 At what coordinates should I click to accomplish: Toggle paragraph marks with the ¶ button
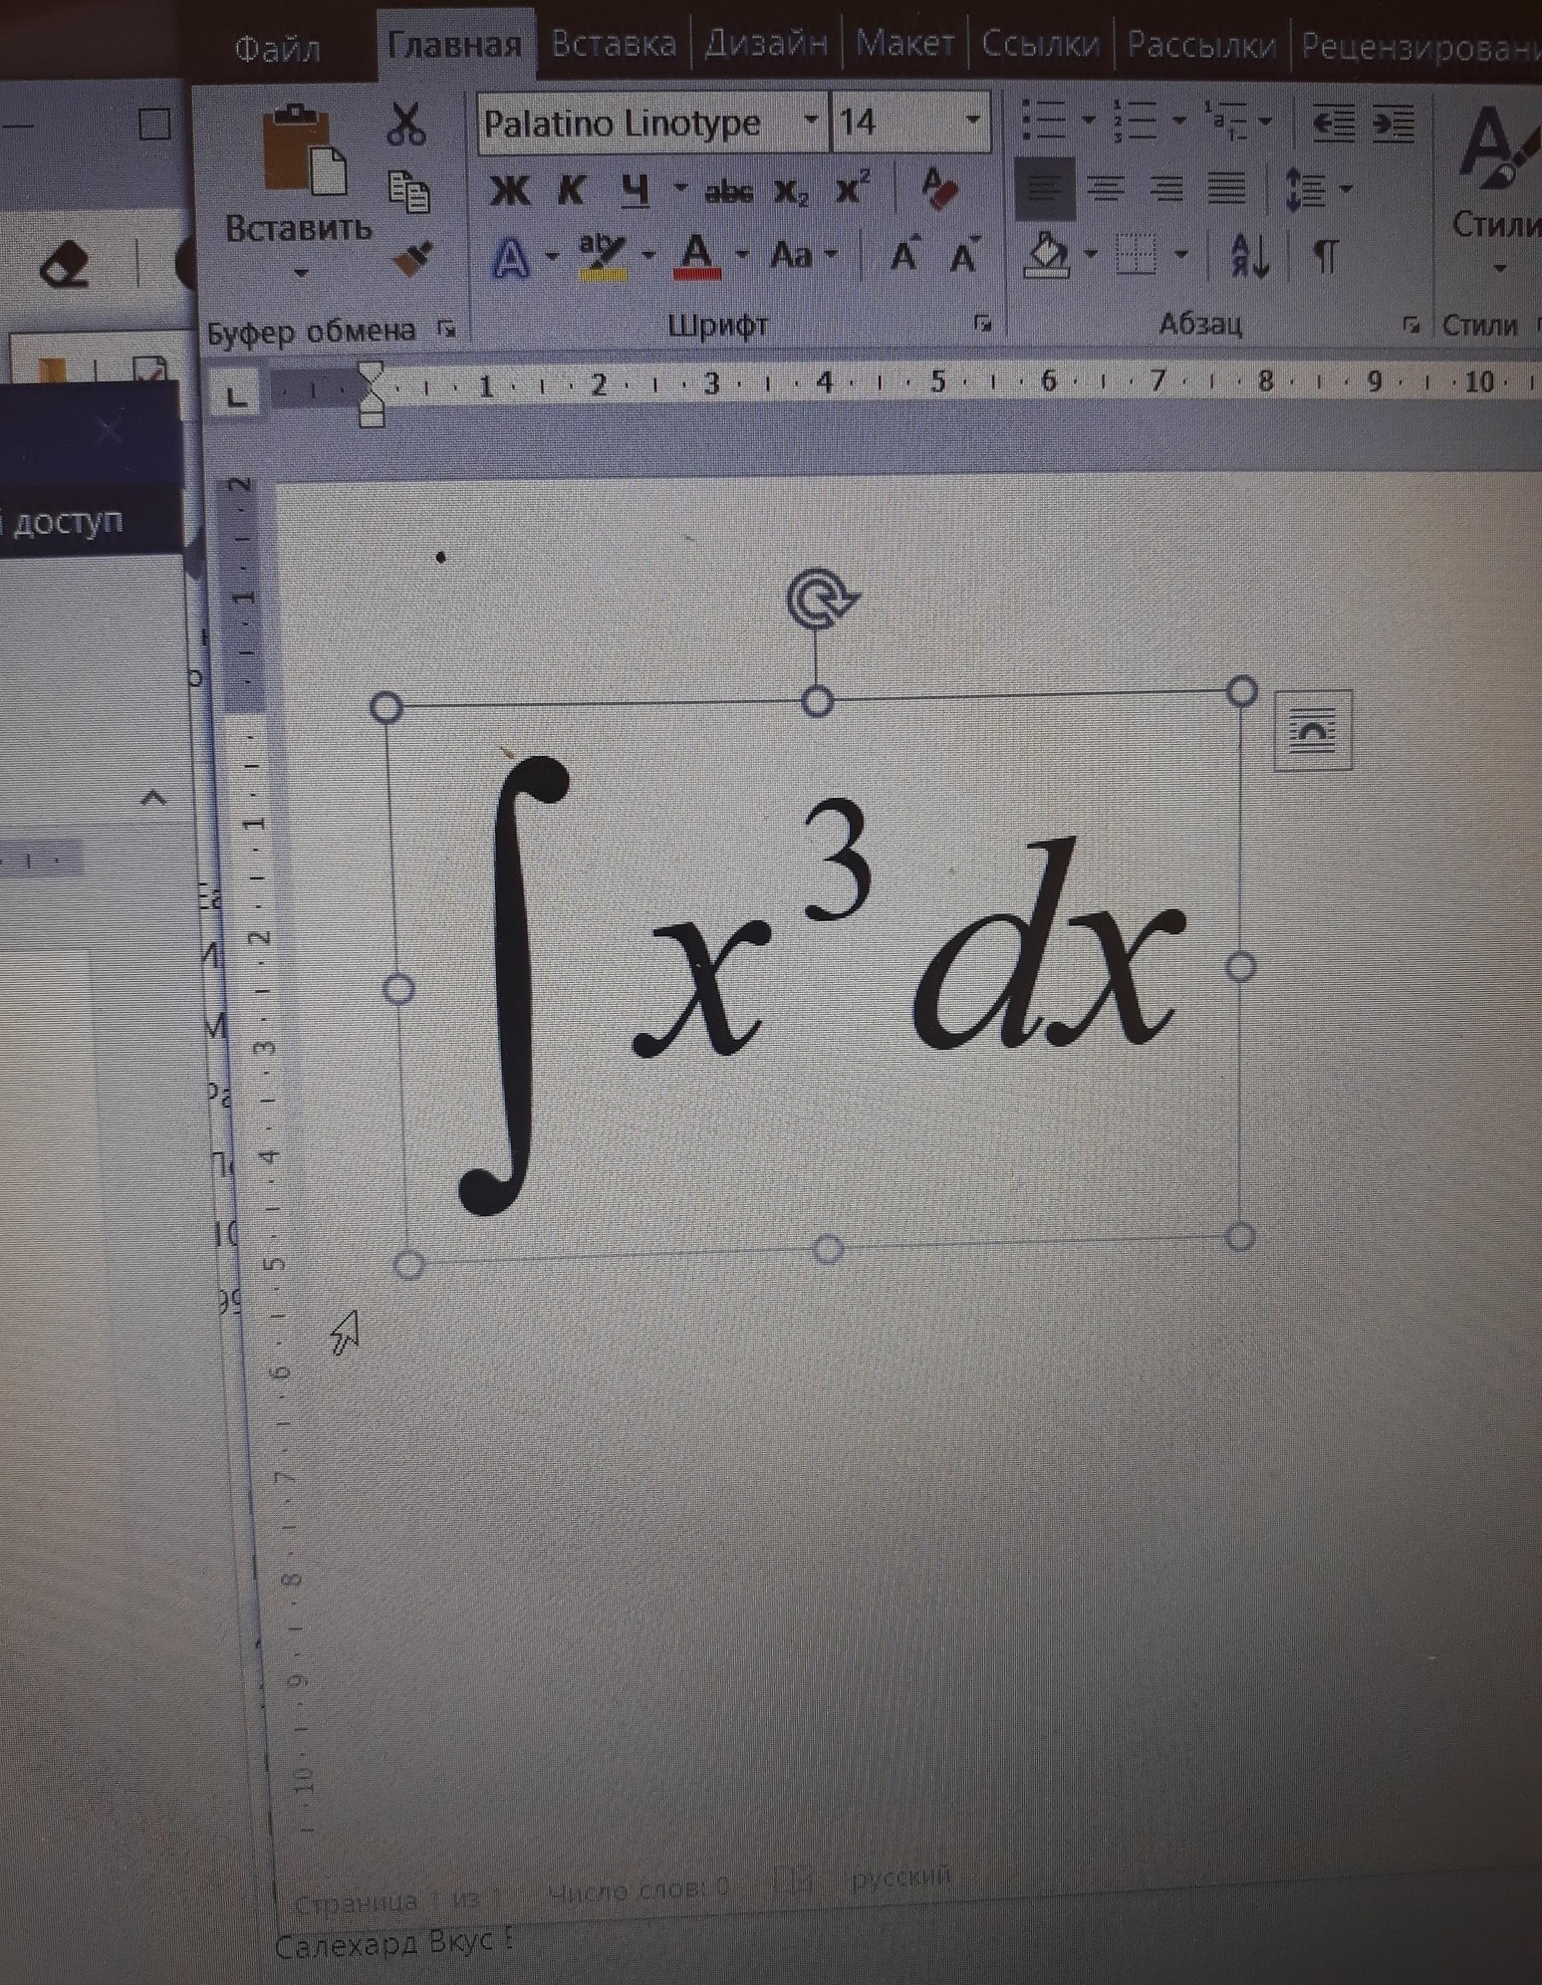point(1325,257)
